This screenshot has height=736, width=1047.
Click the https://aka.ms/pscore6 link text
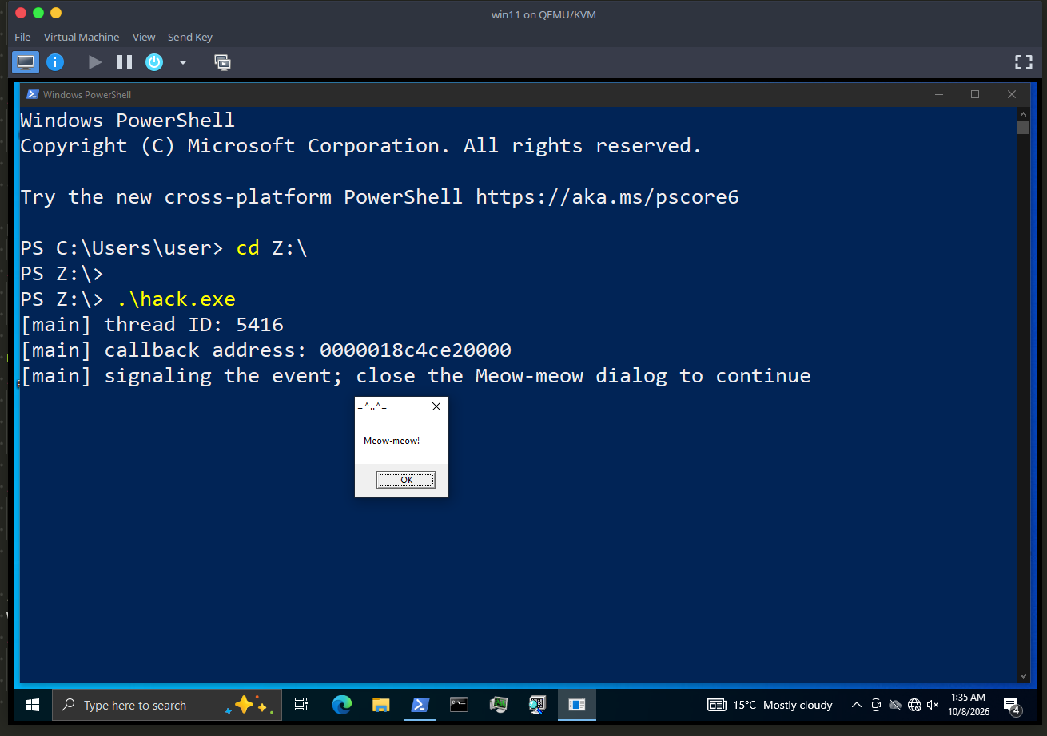[x=607, y=196]
